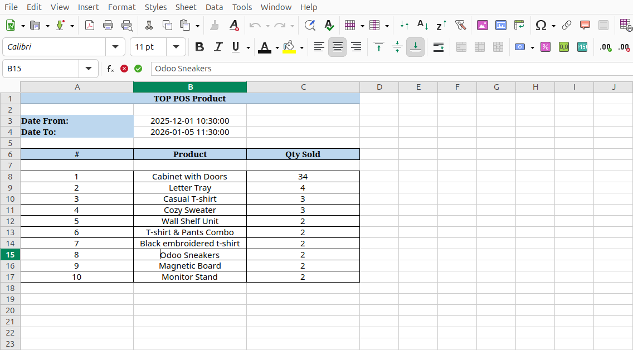Open the Calibri font name dropdown
This screenshot has height=350, width=633.
pos(115,47)
